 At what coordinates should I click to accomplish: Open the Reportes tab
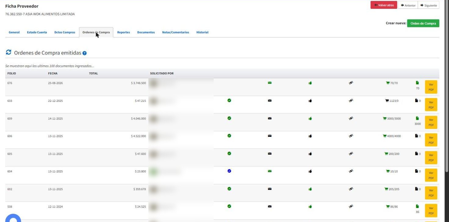click(x=124, y=32)
